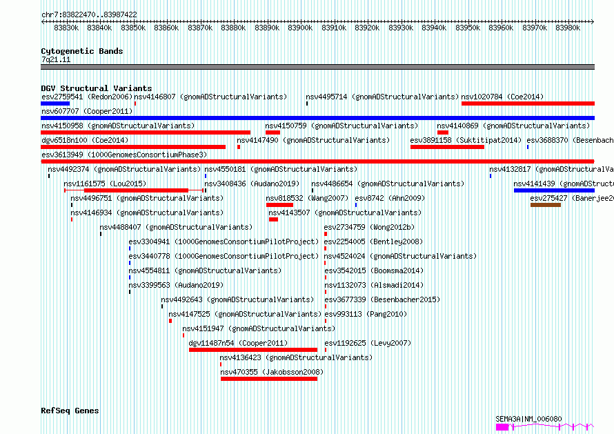Open nsv4136423 variant label

coord(296,357)
